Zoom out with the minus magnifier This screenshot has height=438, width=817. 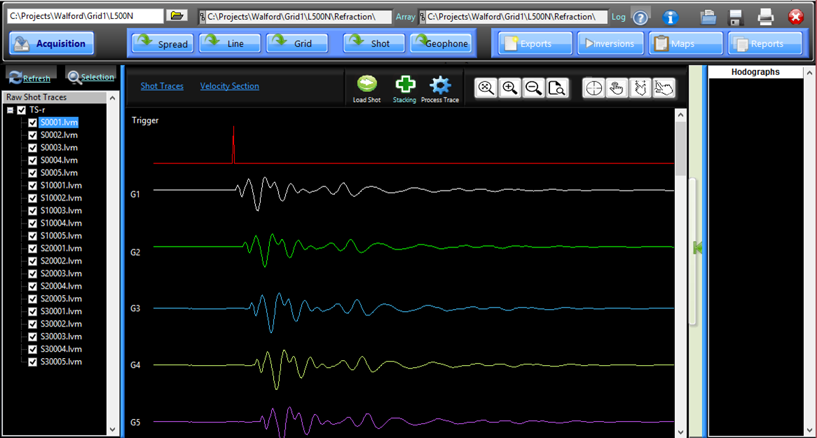[534, 88]
